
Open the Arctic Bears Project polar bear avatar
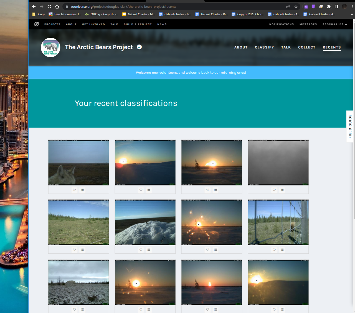tap(50, 47)
